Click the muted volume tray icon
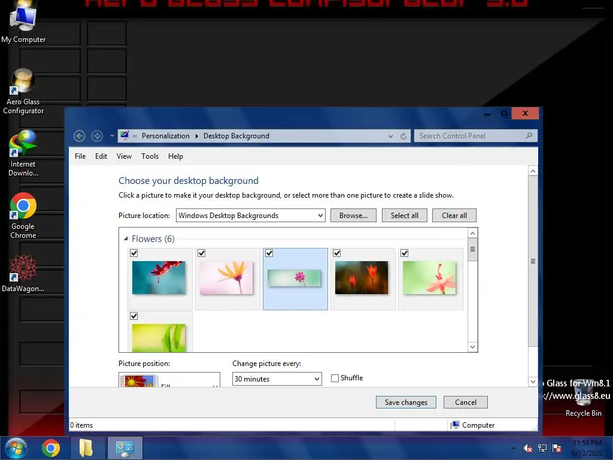This screenshot has width=613, height=460. 528,448
